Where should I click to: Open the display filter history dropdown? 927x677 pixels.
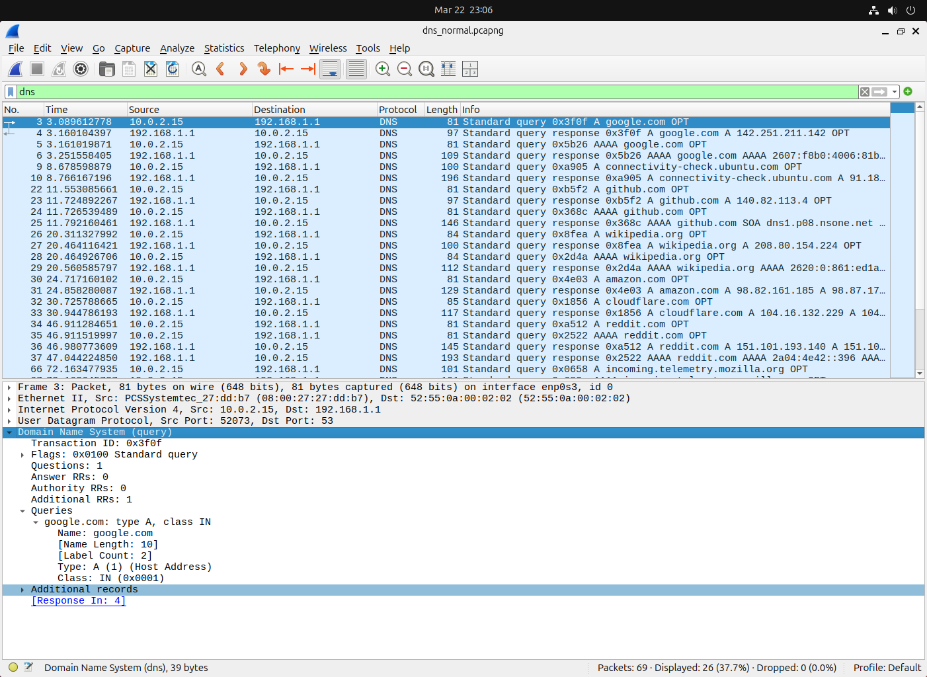coord(895,92)
